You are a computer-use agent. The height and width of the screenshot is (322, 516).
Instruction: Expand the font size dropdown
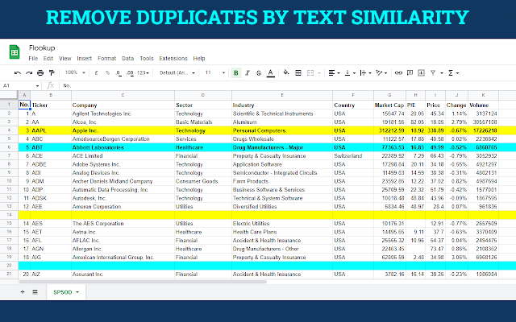pyautogui.click(x=213, y=72)
